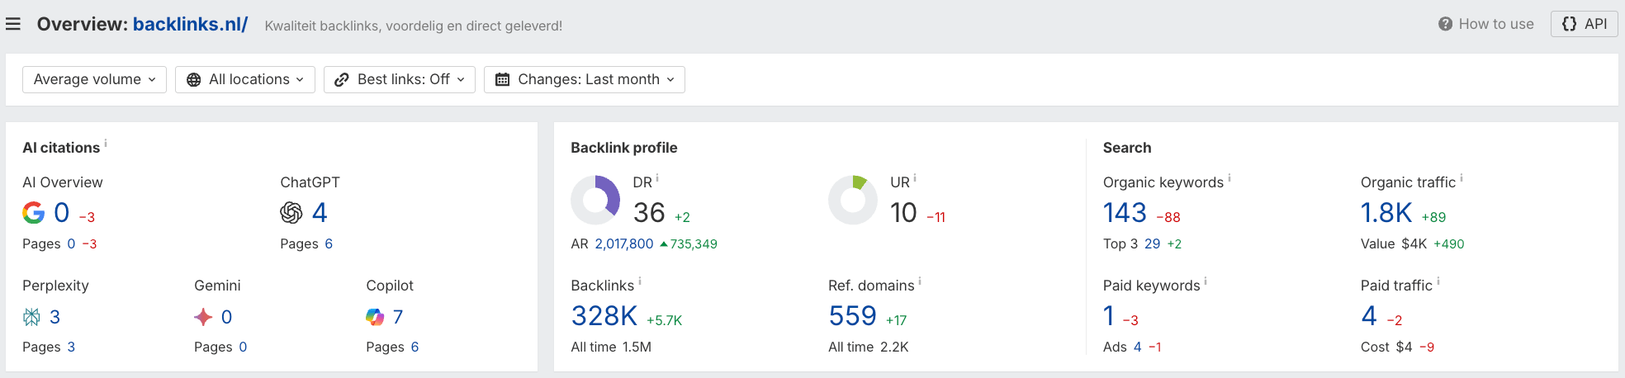Open Changes: Last month dropdown
This screenshot has height=378, width=1625.
tap(585, 79)
